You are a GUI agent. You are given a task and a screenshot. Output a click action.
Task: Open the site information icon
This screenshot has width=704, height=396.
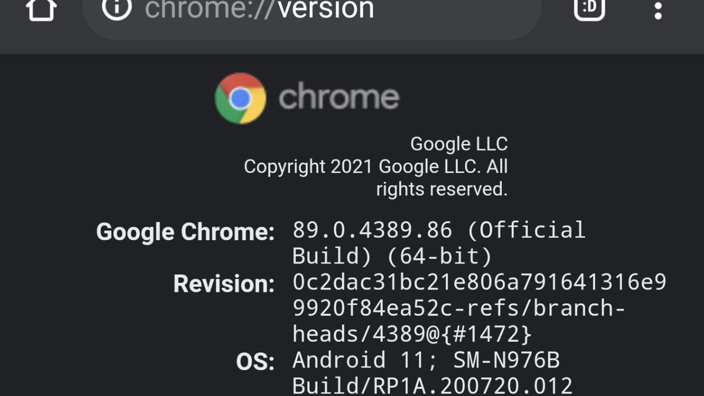(x=117, y=9)
